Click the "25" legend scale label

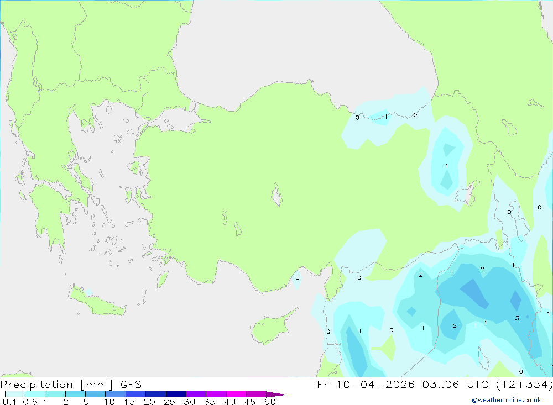point(169,402)
